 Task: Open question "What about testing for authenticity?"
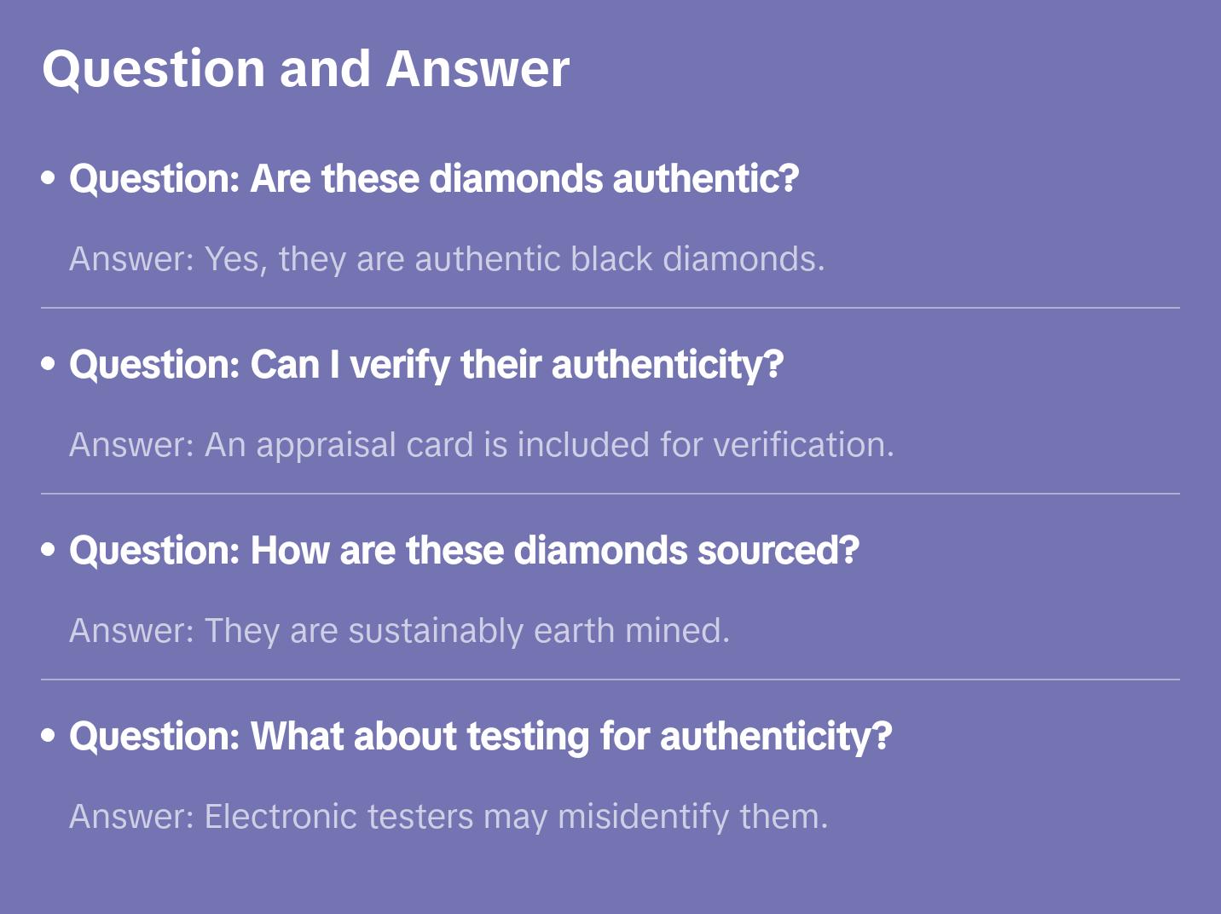point(480,737)
